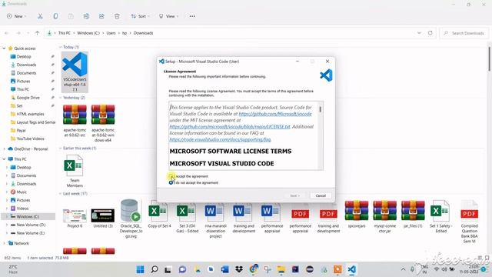Select YouTube Videos folder in sidebar
This screenshot has height=277, width=492.
click(x=30, y=138)
